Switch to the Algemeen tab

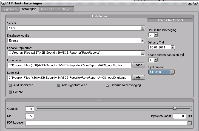(10, 9)
